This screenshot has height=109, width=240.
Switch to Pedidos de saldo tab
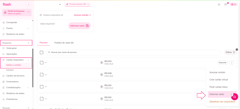pyautogui.click(x=64, y=43)
